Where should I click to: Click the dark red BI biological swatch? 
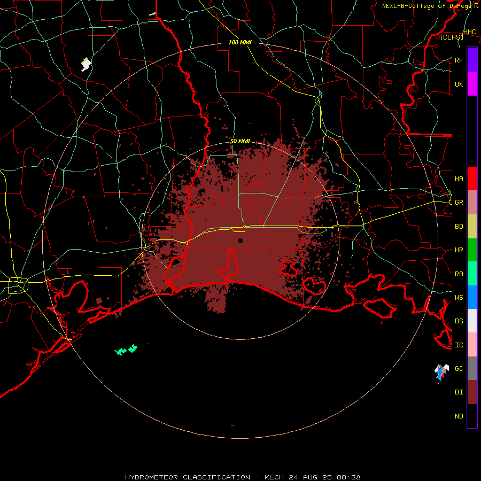(472, 392)
